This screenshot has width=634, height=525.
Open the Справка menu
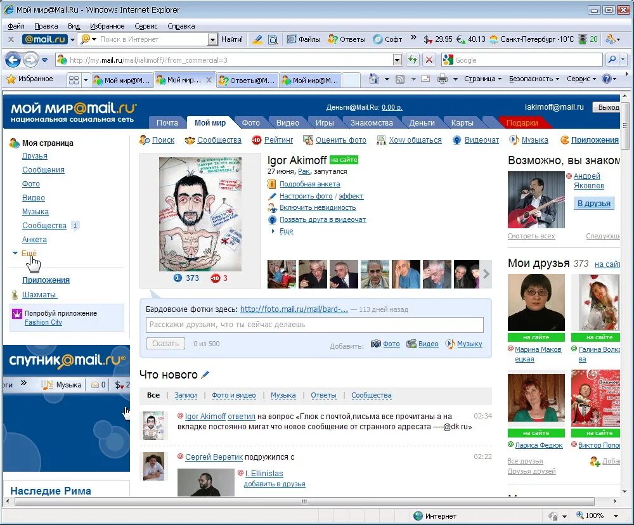pyautogui.click(x=181, y=26)
